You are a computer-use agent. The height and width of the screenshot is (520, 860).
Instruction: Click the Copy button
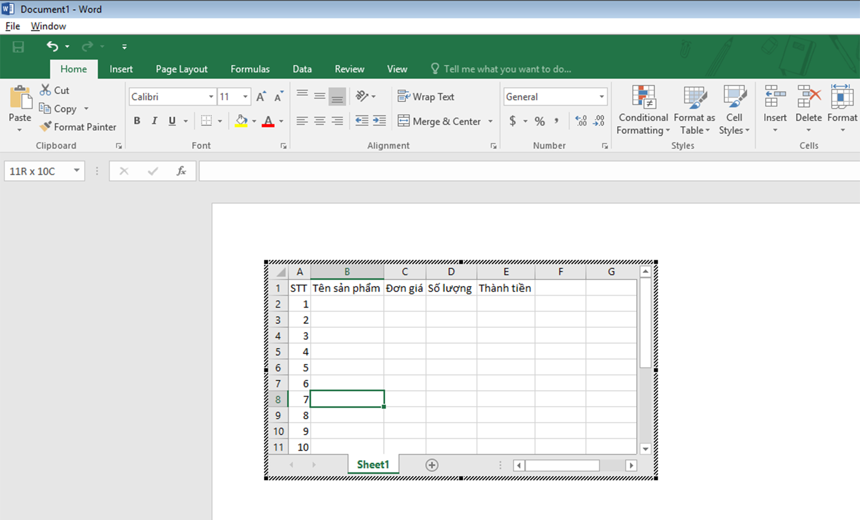58,108
